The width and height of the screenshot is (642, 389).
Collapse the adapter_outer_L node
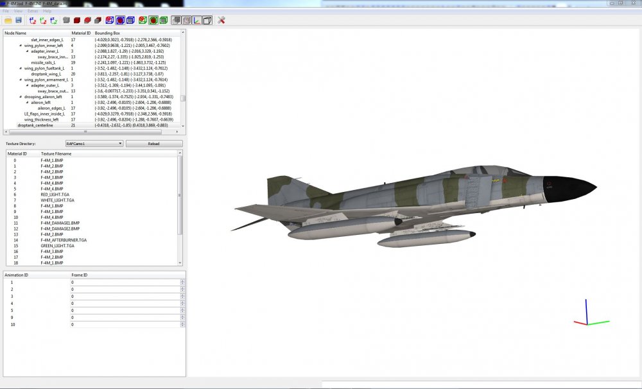28,85
